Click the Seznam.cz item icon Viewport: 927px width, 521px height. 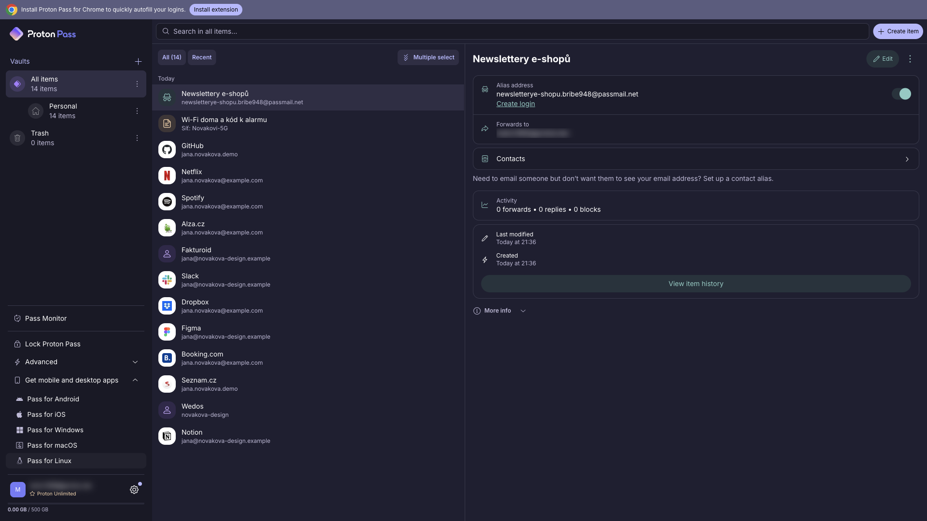(167, 384)
